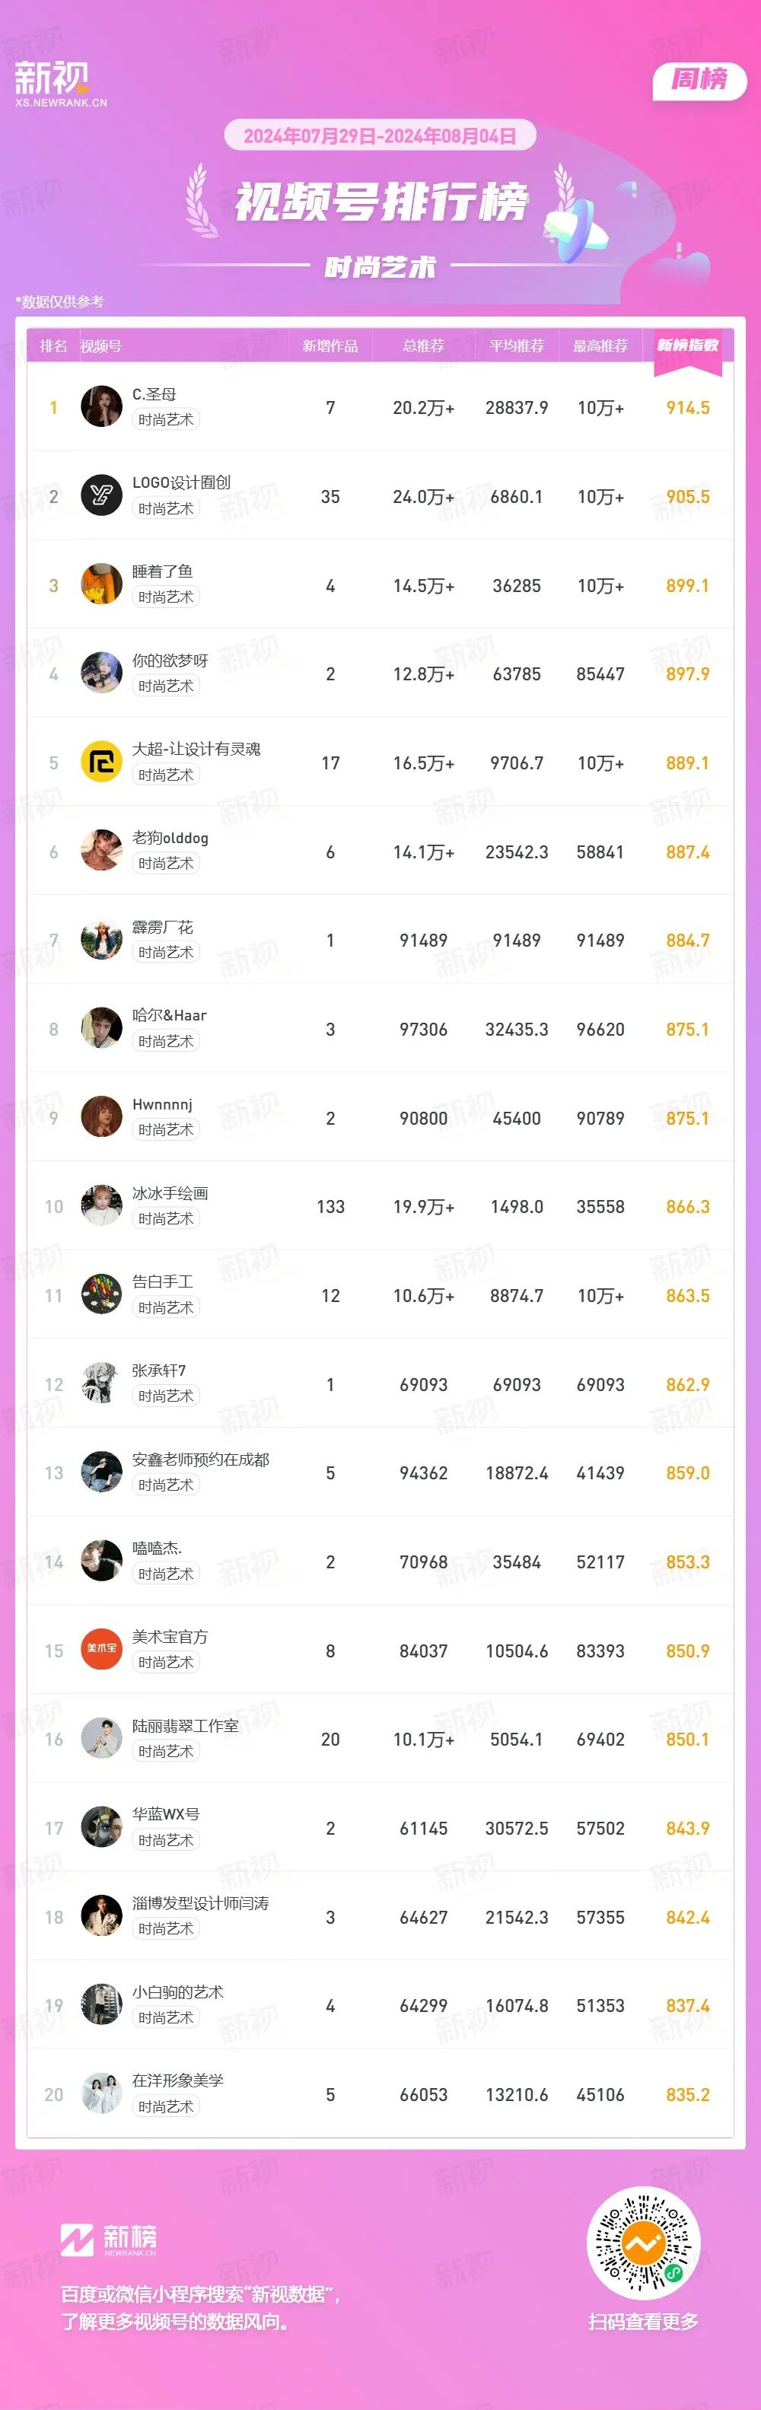The height and width of the screenshot is (2410, 761).
Task: Open the 冰冰手绘画 account name
Action: pyautogui.click(x=170, y=1193)
